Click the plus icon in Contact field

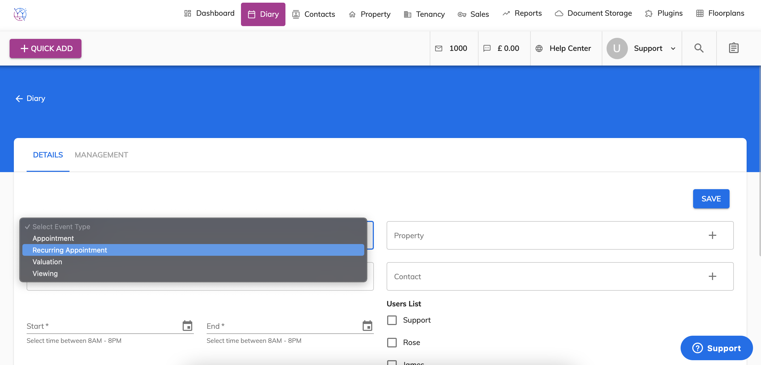click(712, 276)
